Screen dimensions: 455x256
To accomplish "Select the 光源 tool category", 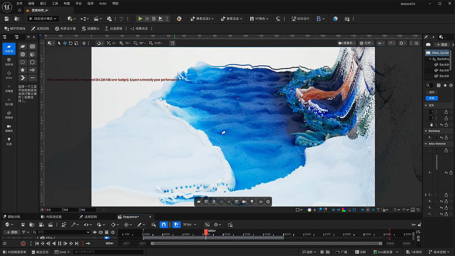I will point(9,141).
